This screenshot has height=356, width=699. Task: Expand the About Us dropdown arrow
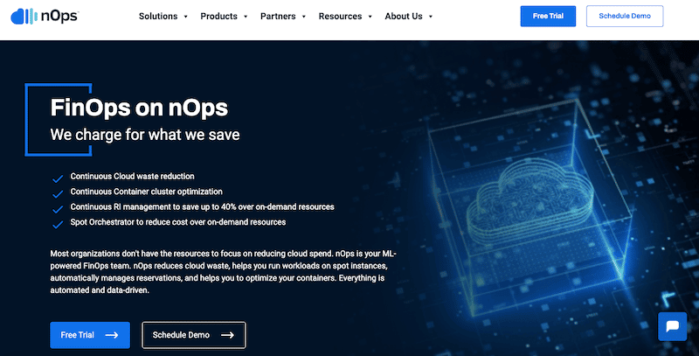(431, 17)
